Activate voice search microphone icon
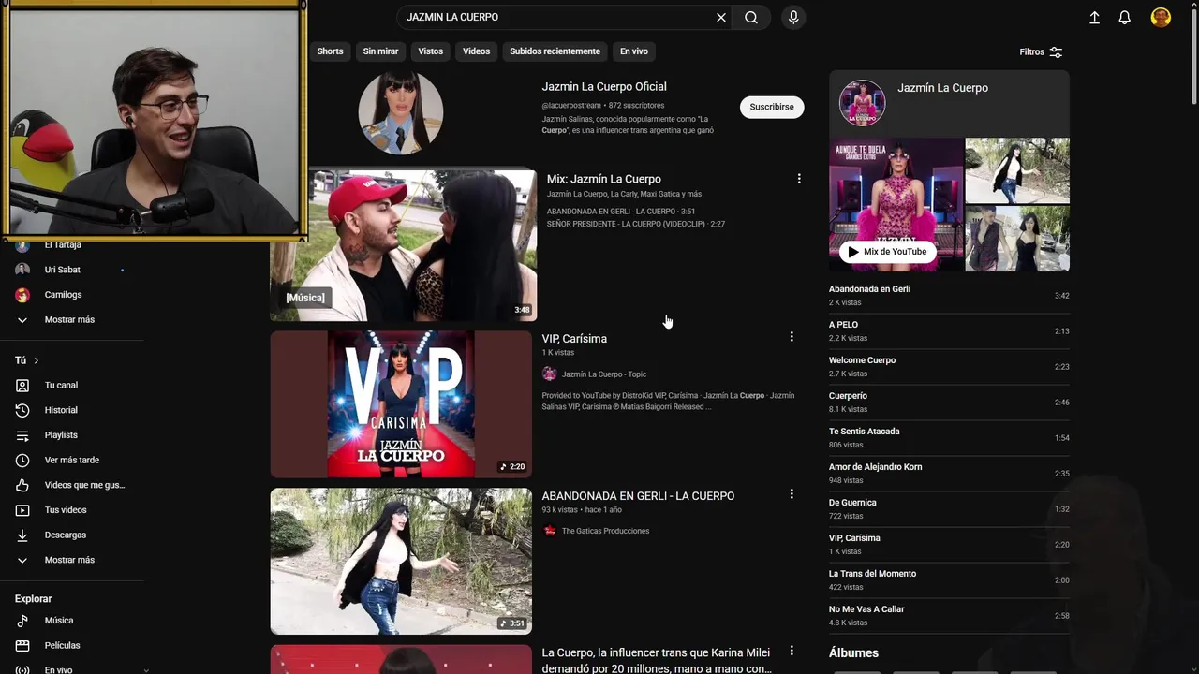The width and height of the screenshot is (1199, 674). [x=793, y=17]
